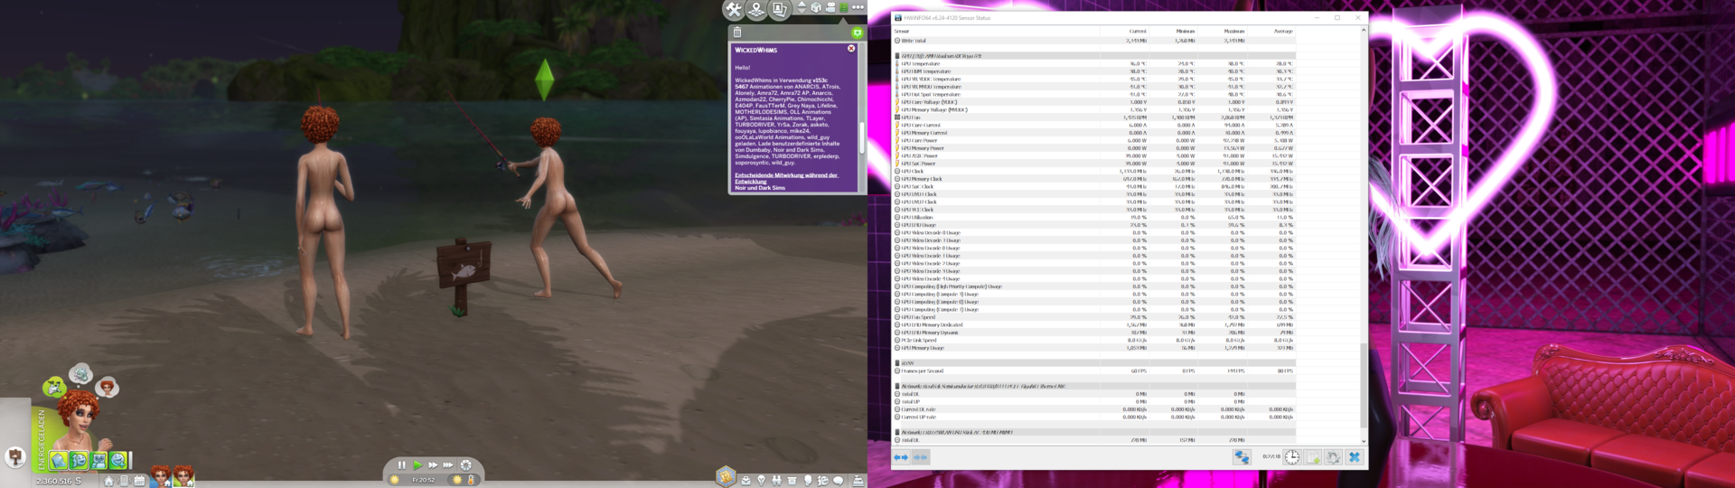
Task: Delete all notifications with trash icon
Action: [737, 33]
